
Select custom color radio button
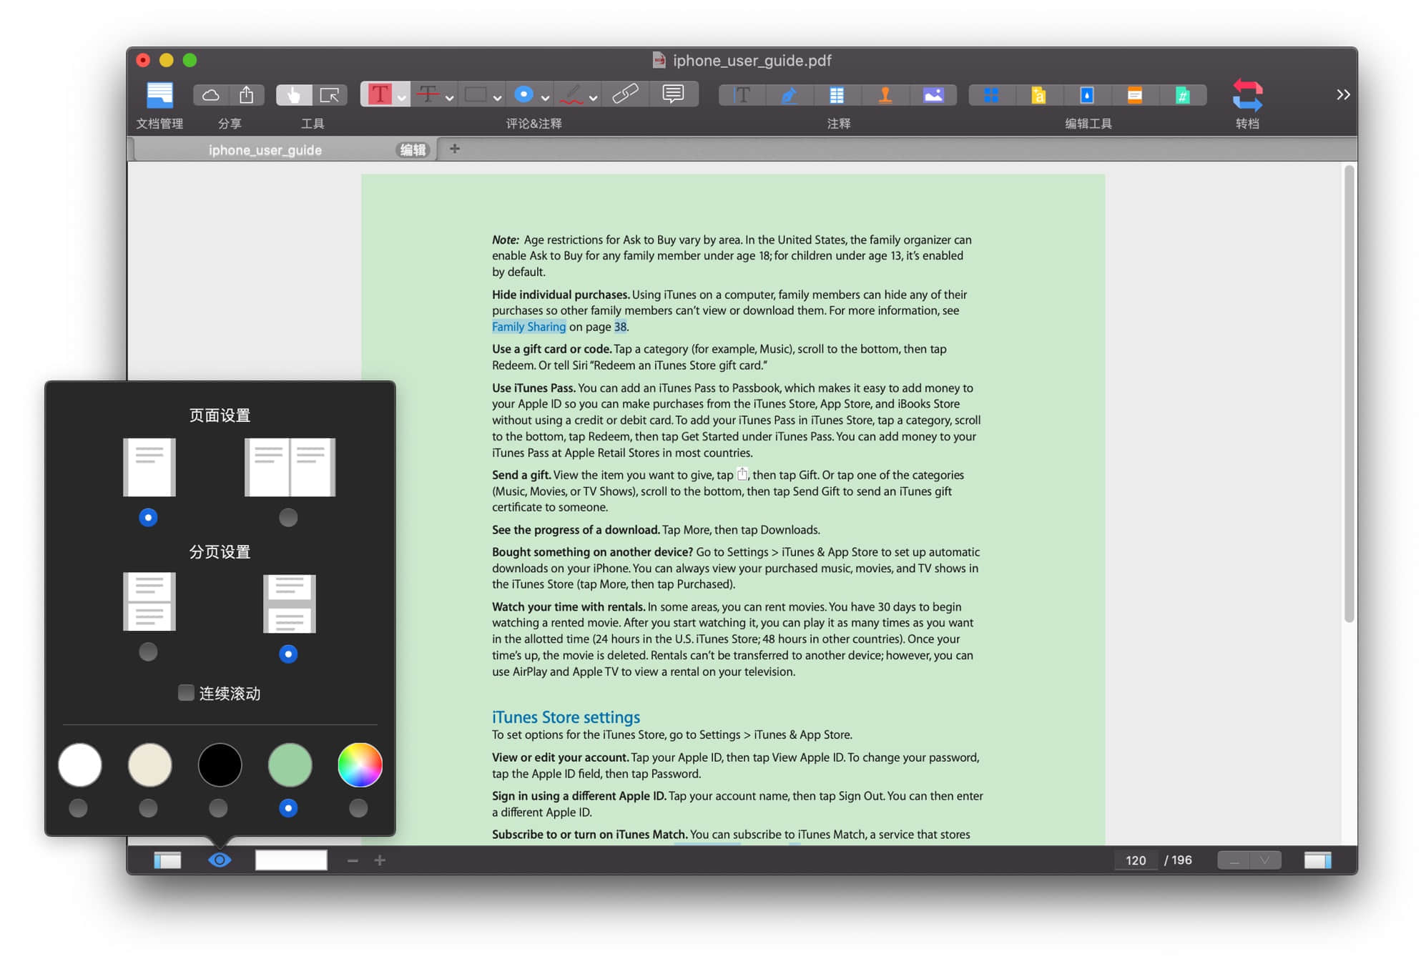coord(358,808)
